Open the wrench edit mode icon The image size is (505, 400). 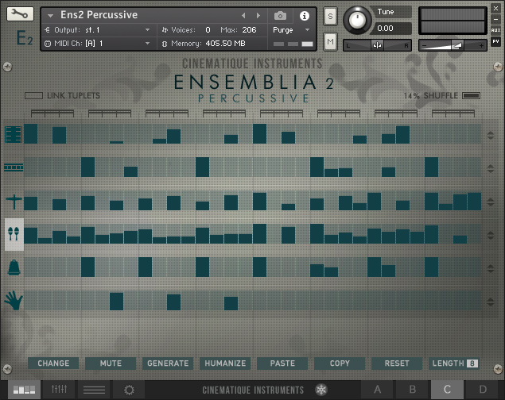click(x=20, y=13)
